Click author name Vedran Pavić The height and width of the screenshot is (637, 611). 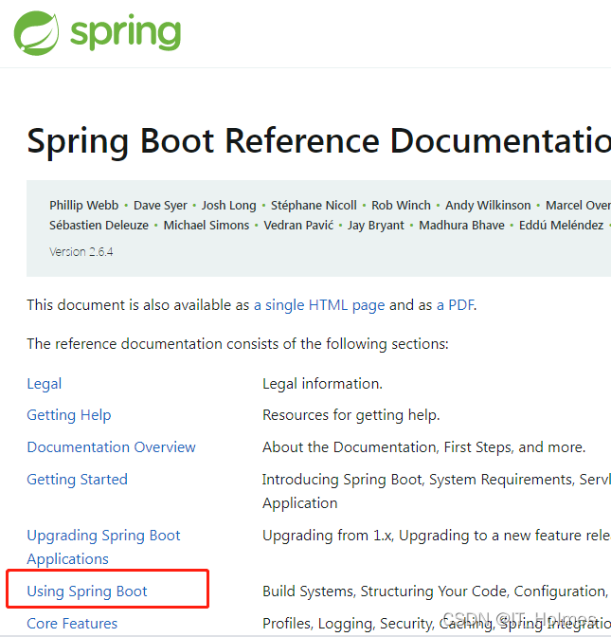(298, 225)
